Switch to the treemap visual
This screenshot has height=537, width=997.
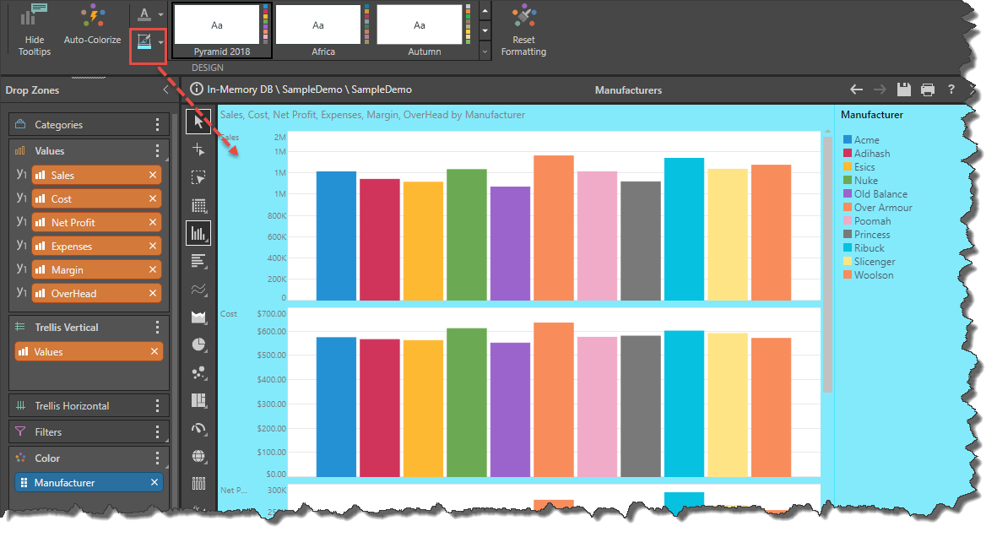(x=198, y=400)
